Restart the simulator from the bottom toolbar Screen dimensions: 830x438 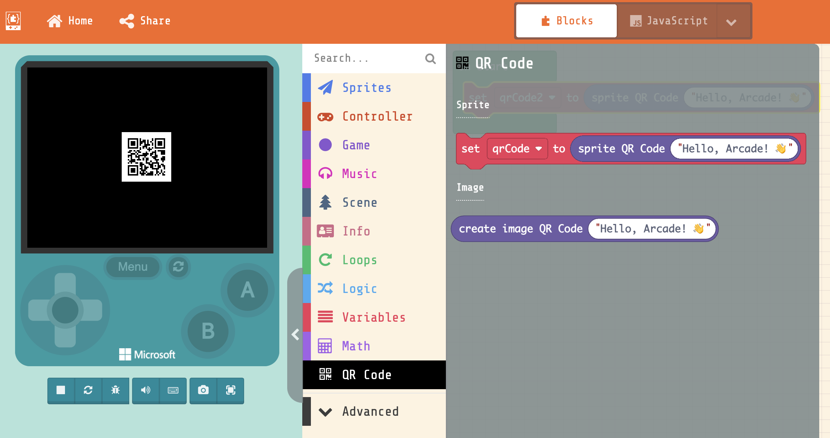pyautogui.click(x=88, y=390)
